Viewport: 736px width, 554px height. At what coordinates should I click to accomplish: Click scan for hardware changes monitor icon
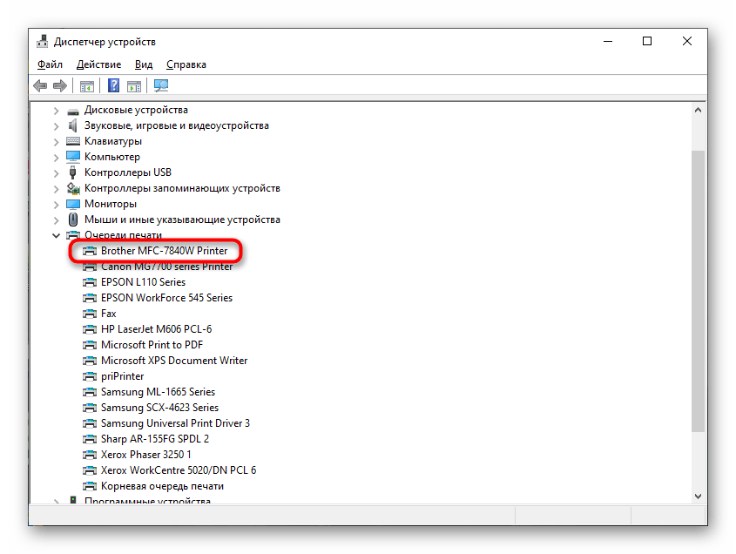pyautogui.click(x=161, y=85)
